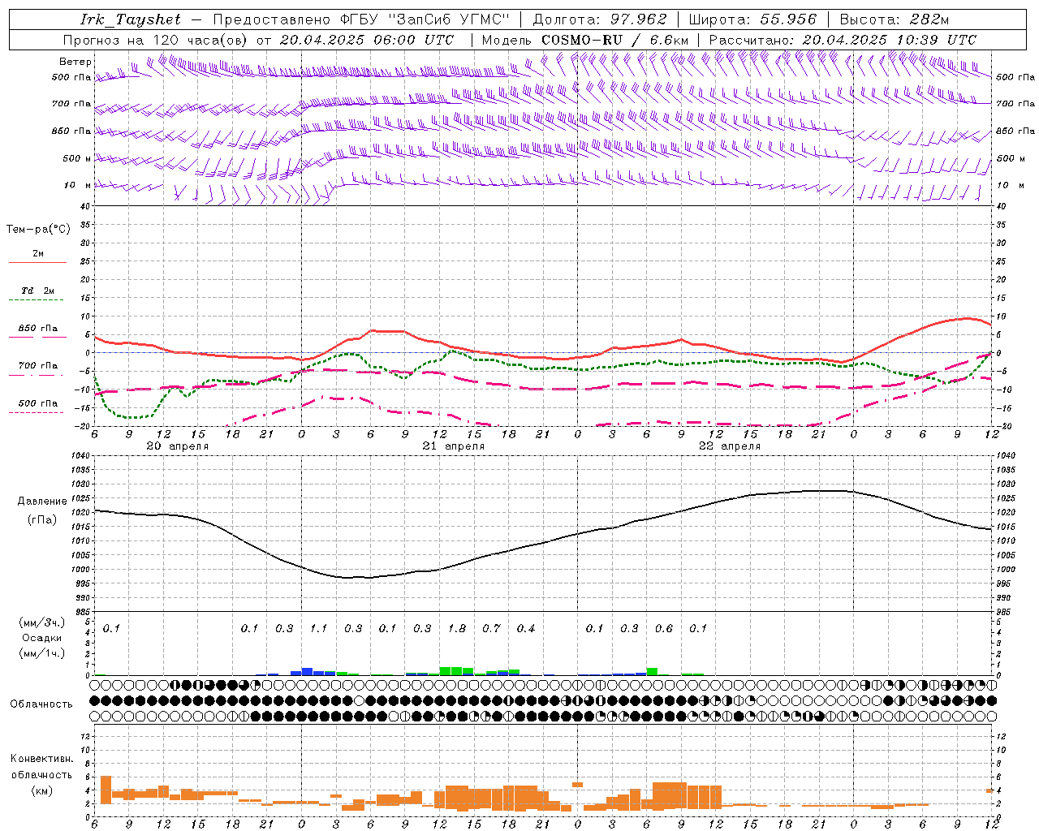Click the "500 гПа" temperature legend label
The image size is (1039, 831).
[x=38, y=403]
